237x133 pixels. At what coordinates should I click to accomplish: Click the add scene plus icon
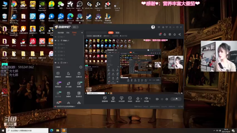tap(82, 33)
